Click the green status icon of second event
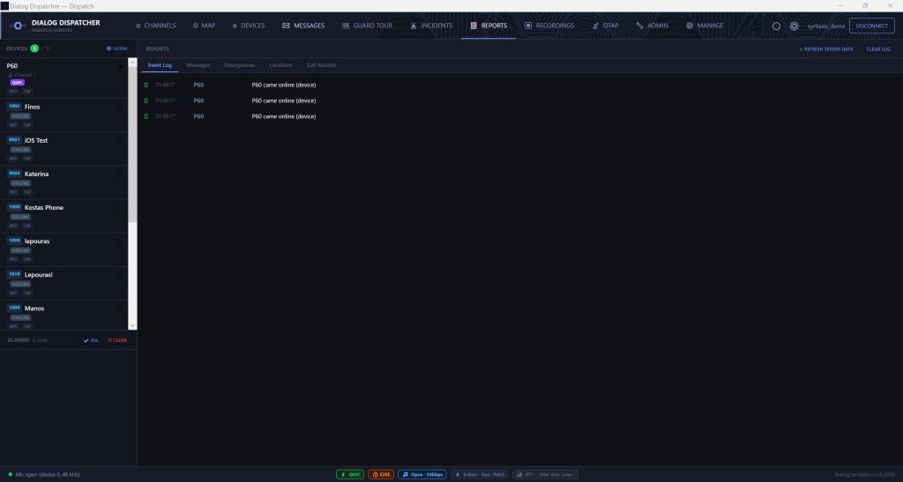903x482 pixels. 146,100
